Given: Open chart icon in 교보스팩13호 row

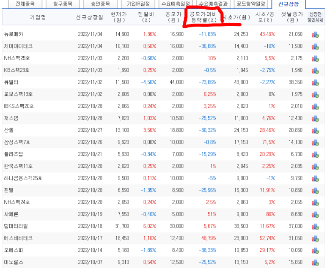Looking at the screenshot, I should 315,95.
